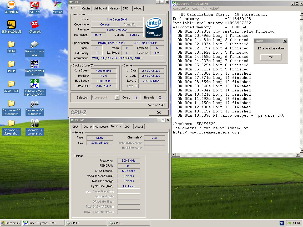
Task: Open the Super Pi XS folder
Action: pyautogui.click(x=11, y=86)
